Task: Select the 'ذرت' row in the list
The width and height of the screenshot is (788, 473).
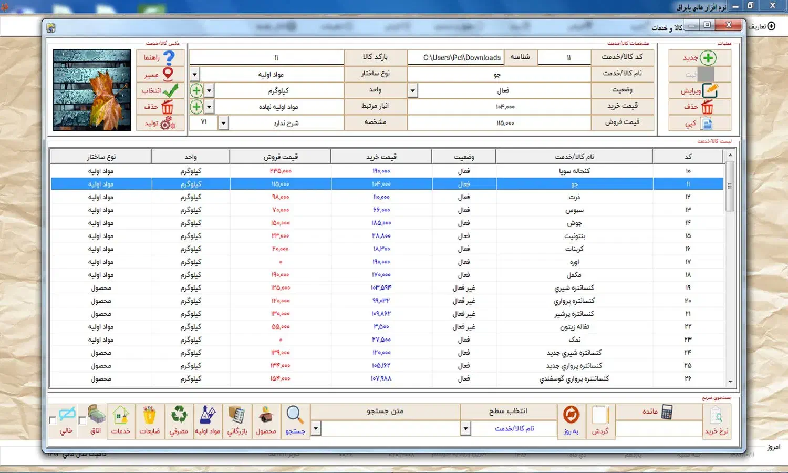Action: coord(574,197)
